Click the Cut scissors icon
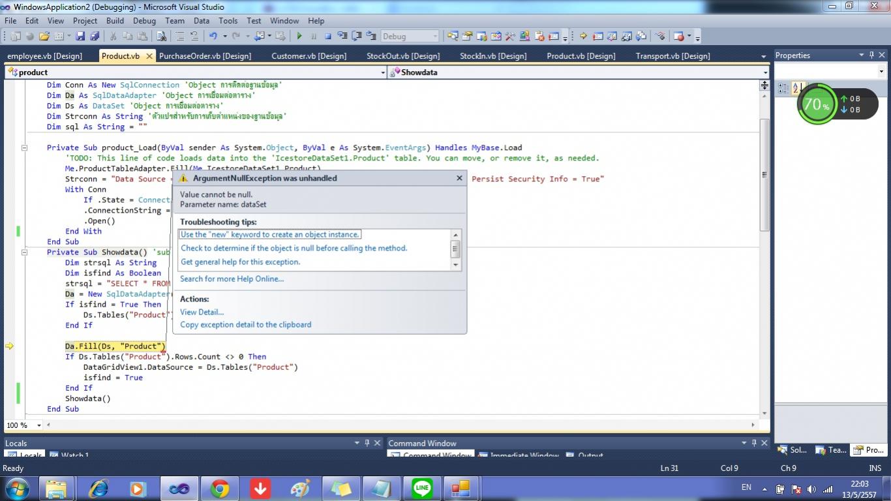The width and height of the screenshot is (891, 501). click(x=113, y=37)
